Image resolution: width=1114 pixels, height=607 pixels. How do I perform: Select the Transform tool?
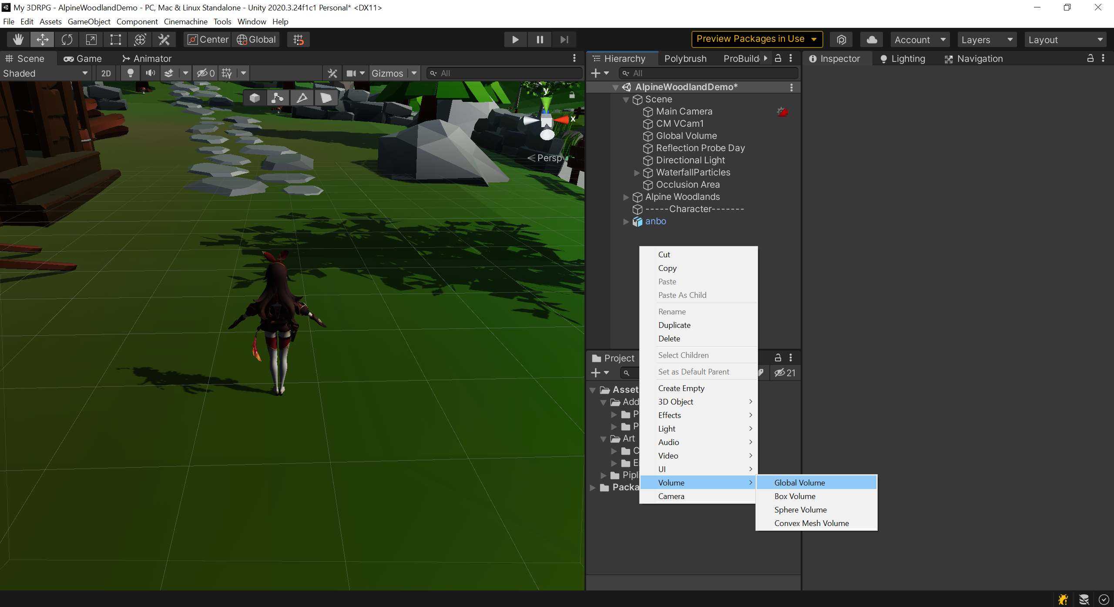click(x=140, y=40)
